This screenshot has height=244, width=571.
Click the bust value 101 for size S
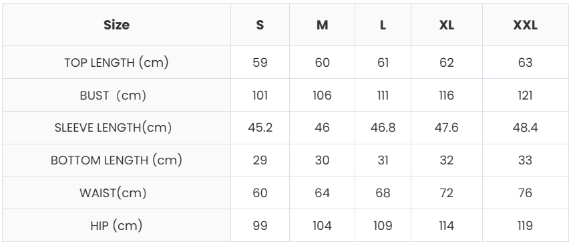tap(260, 96)
